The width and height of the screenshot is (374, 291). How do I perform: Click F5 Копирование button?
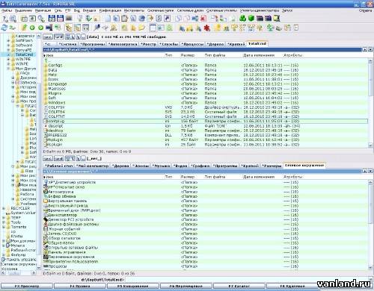[x=133, y=286]
